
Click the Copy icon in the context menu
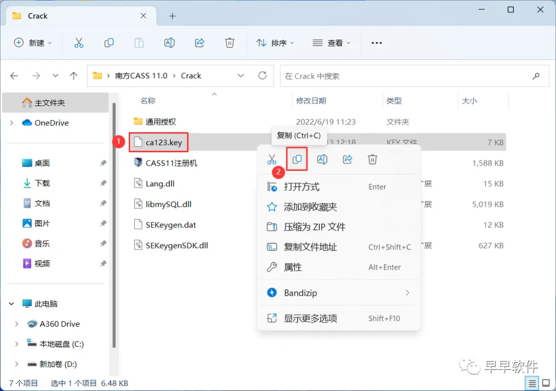point(297,159)
